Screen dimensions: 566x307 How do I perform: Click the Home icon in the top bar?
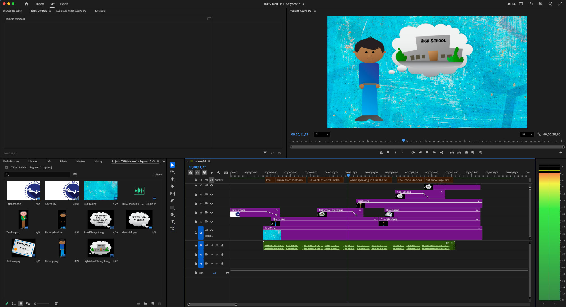click(x=27, y=4)
